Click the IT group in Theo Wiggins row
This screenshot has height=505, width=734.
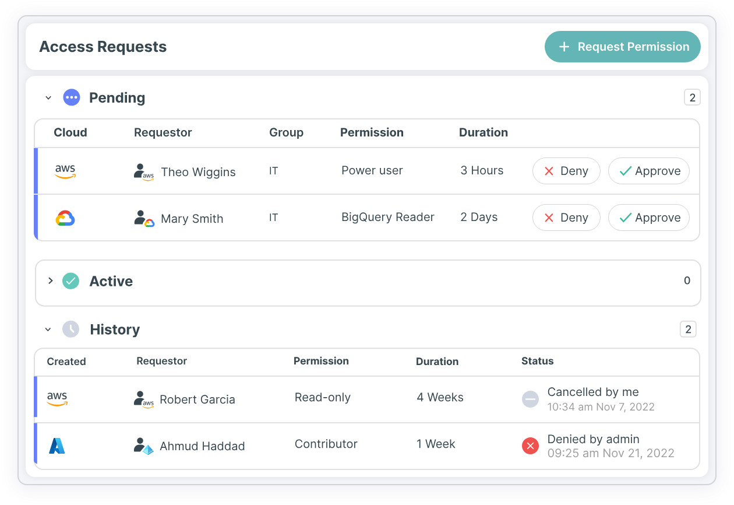[x=274, y=171]
